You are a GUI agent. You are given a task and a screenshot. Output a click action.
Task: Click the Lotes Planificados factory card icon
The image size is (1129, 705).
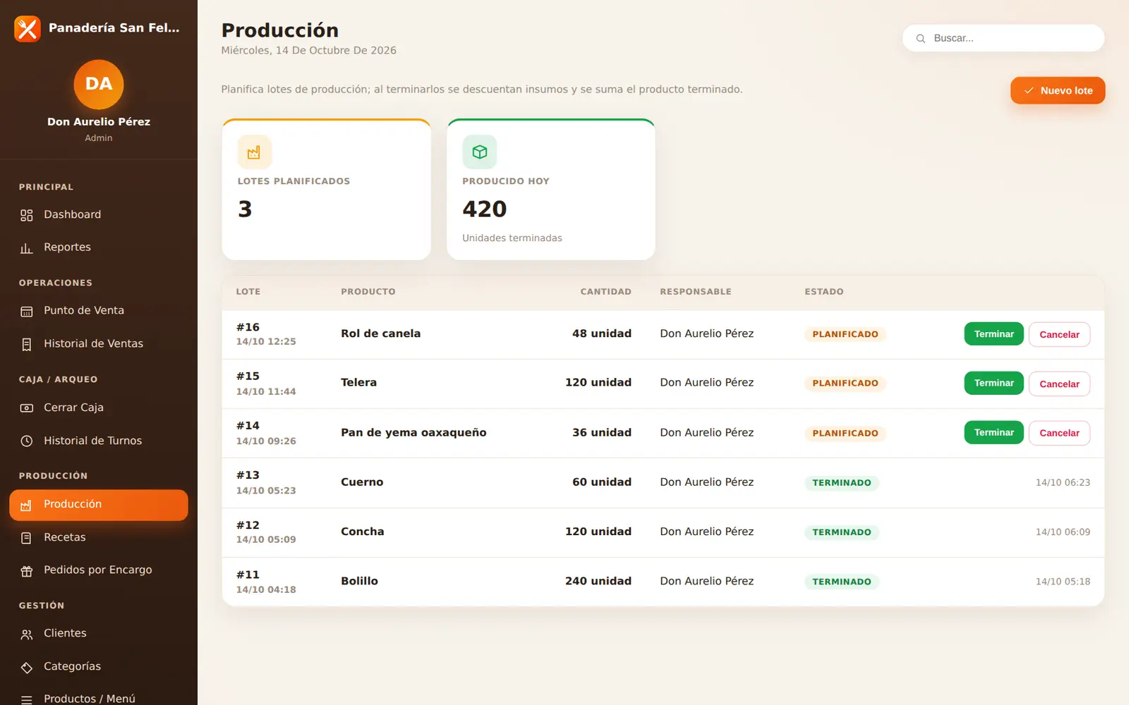255,152
